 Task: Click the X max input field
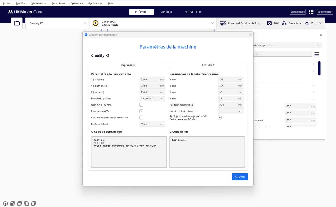(230, 92)
